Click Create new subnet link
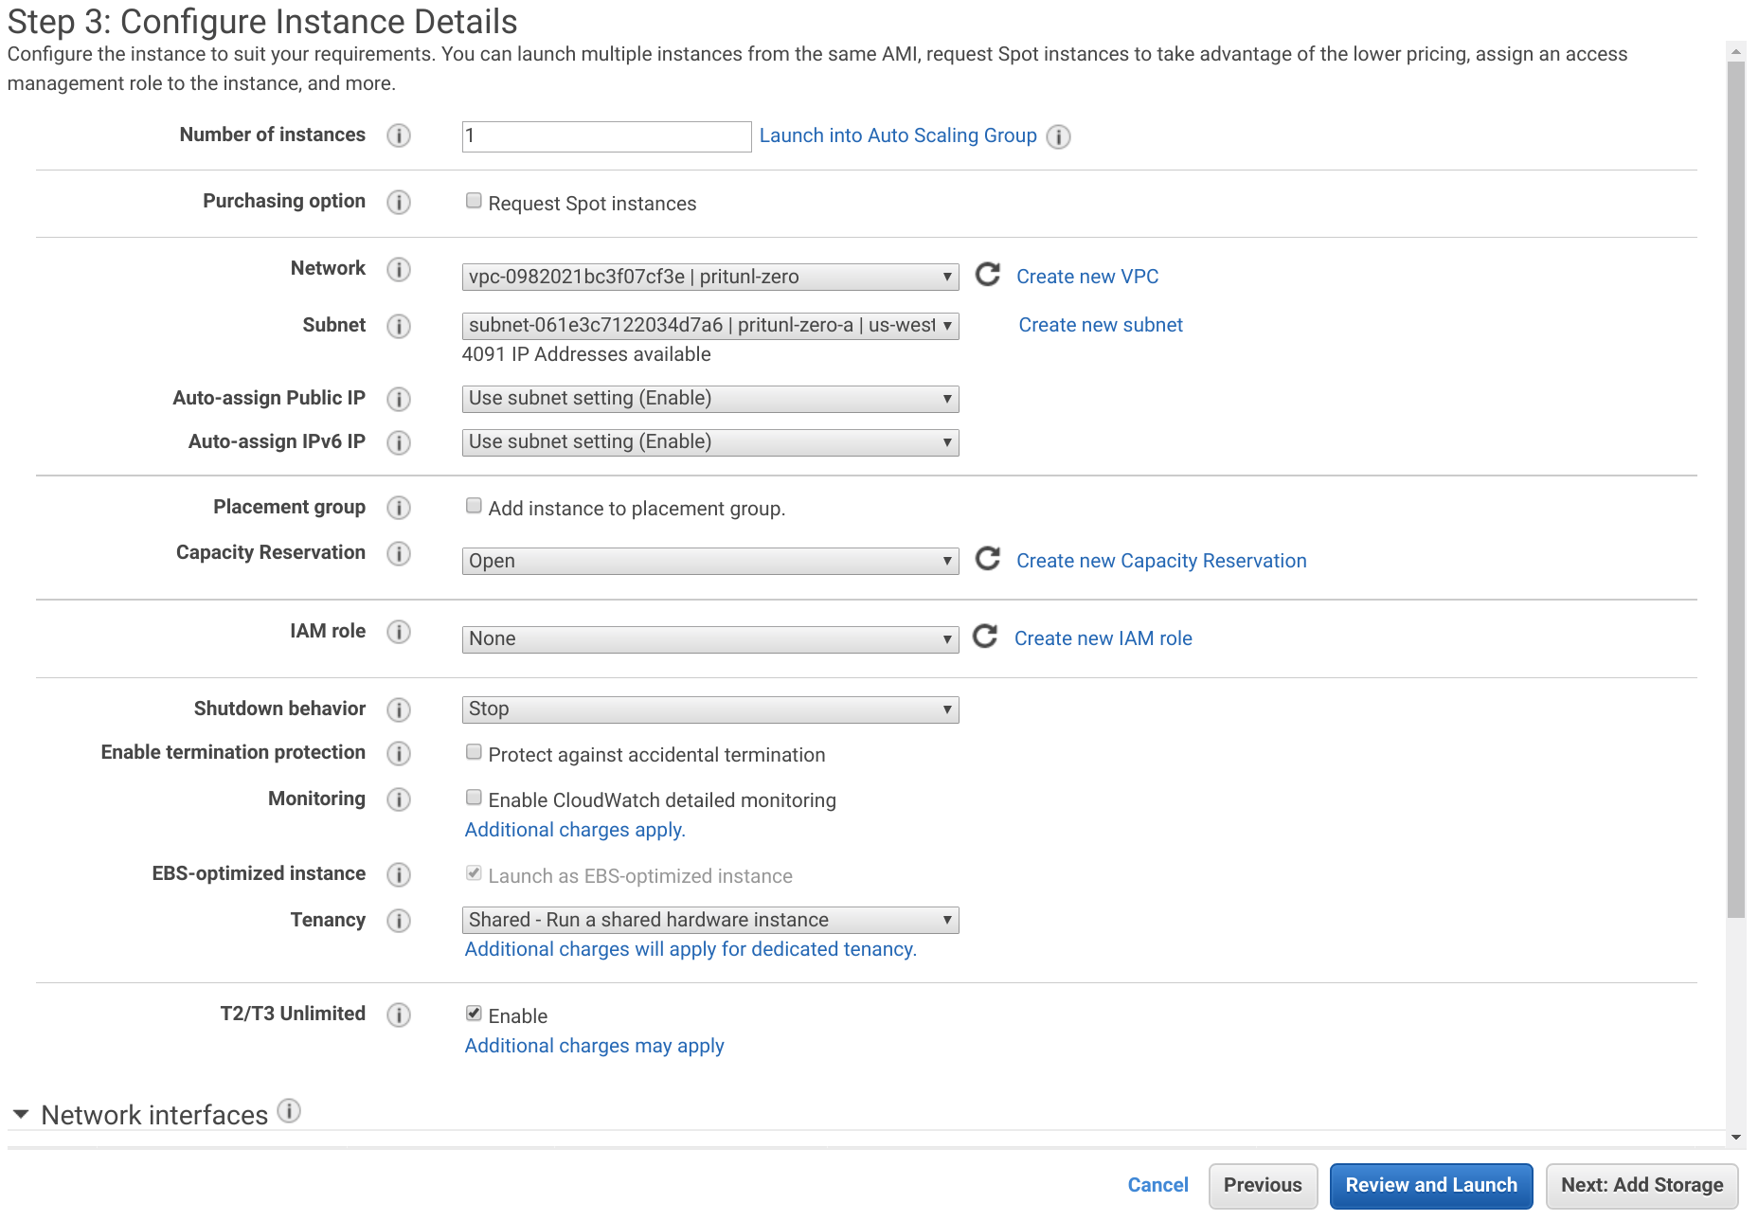Viewport: 1758px width, 1221px height. point(1101,325)
